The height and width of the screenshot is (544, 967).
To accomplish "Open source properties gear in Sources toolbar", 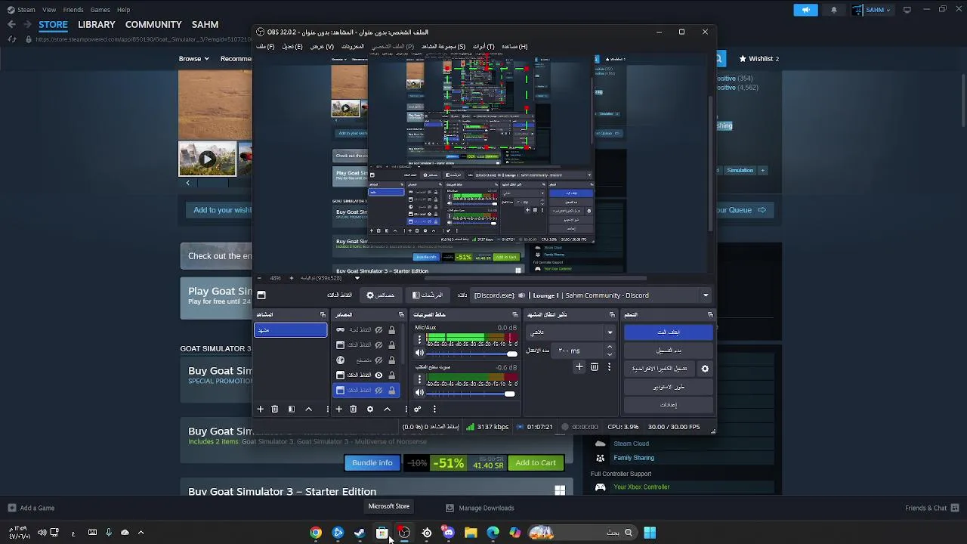I will click(x=369, y=409).
